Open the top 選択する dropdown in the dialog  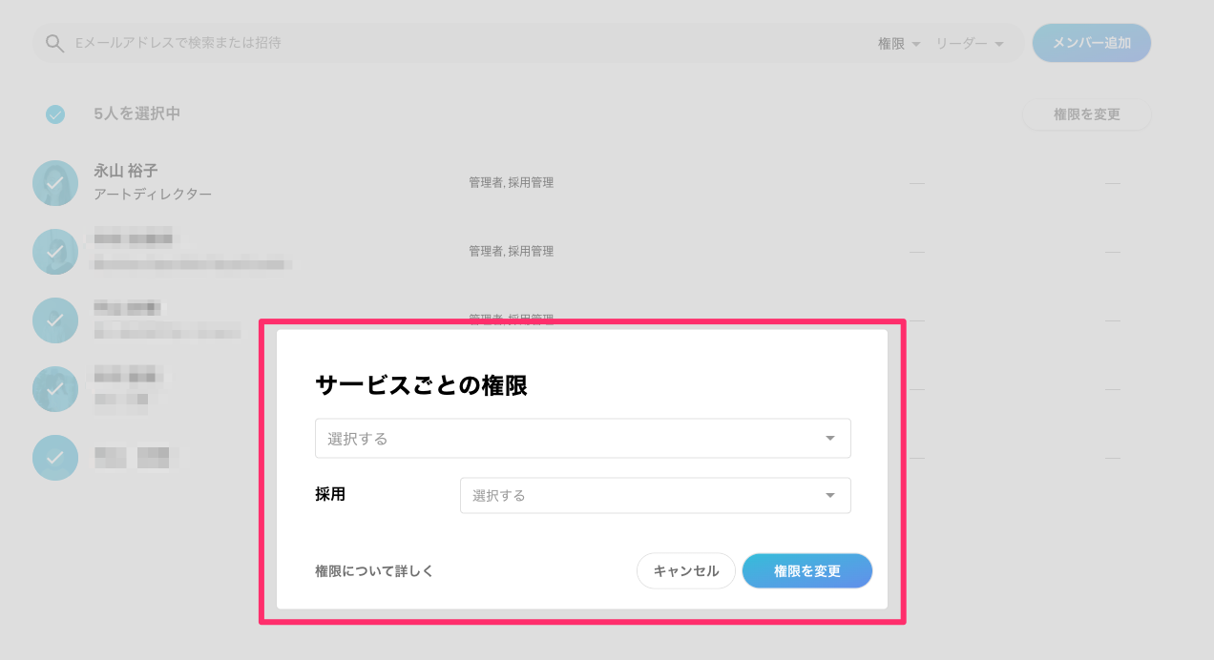[583, 439]
